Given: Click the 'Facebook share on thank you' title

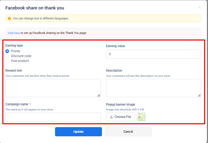Looking at the screenshot, I should coord(35,8).
